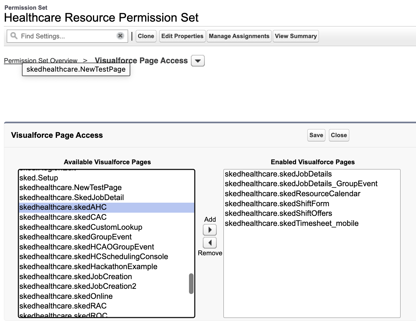Clear the Find Settings search box

120,36
